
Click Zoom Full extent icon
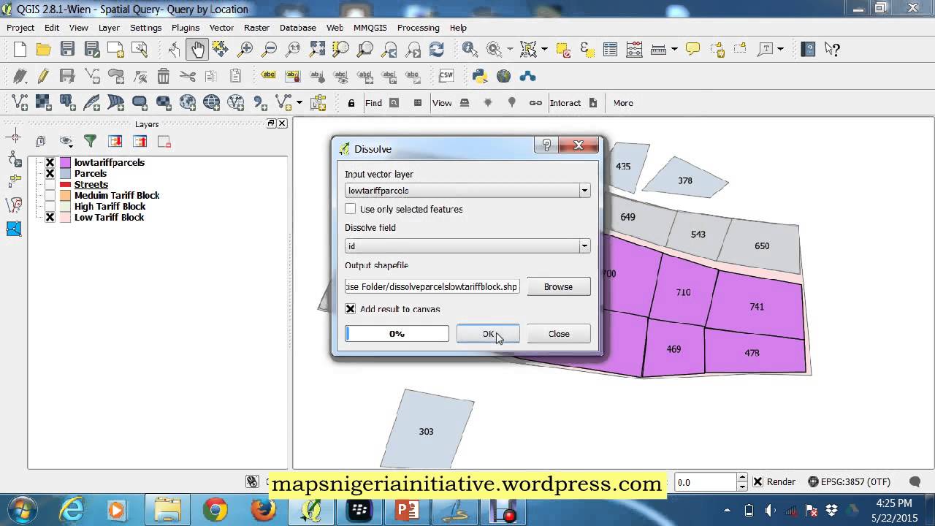318,49
